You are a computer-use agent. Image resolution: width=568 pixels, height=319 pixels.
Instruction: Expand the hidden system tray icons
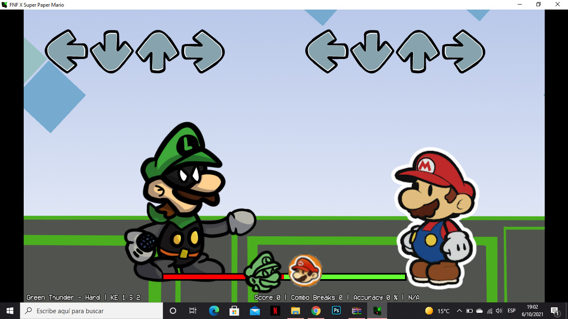[459, 310]
